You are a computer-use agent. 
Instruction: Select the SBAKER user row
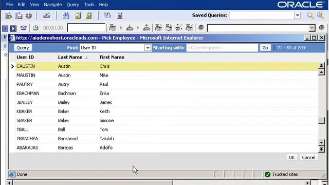(167, 120)
